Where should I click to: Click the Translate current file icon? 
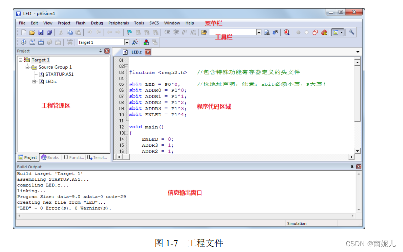[24, 42]
